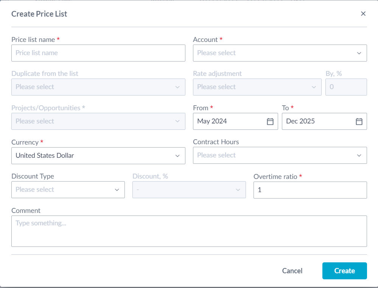Open the Discount Type dropdown
This screenshot has width=378, height=288.
coord(68,189)
